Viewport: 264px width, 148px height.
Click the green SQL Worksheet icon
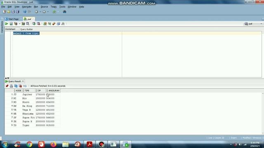tap(54, 12)
